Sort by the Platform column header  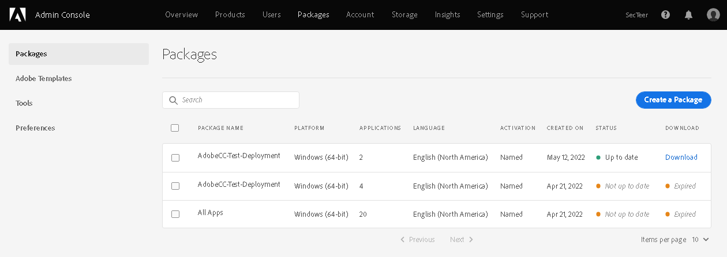pyautogui.click(x=309, y=128)
